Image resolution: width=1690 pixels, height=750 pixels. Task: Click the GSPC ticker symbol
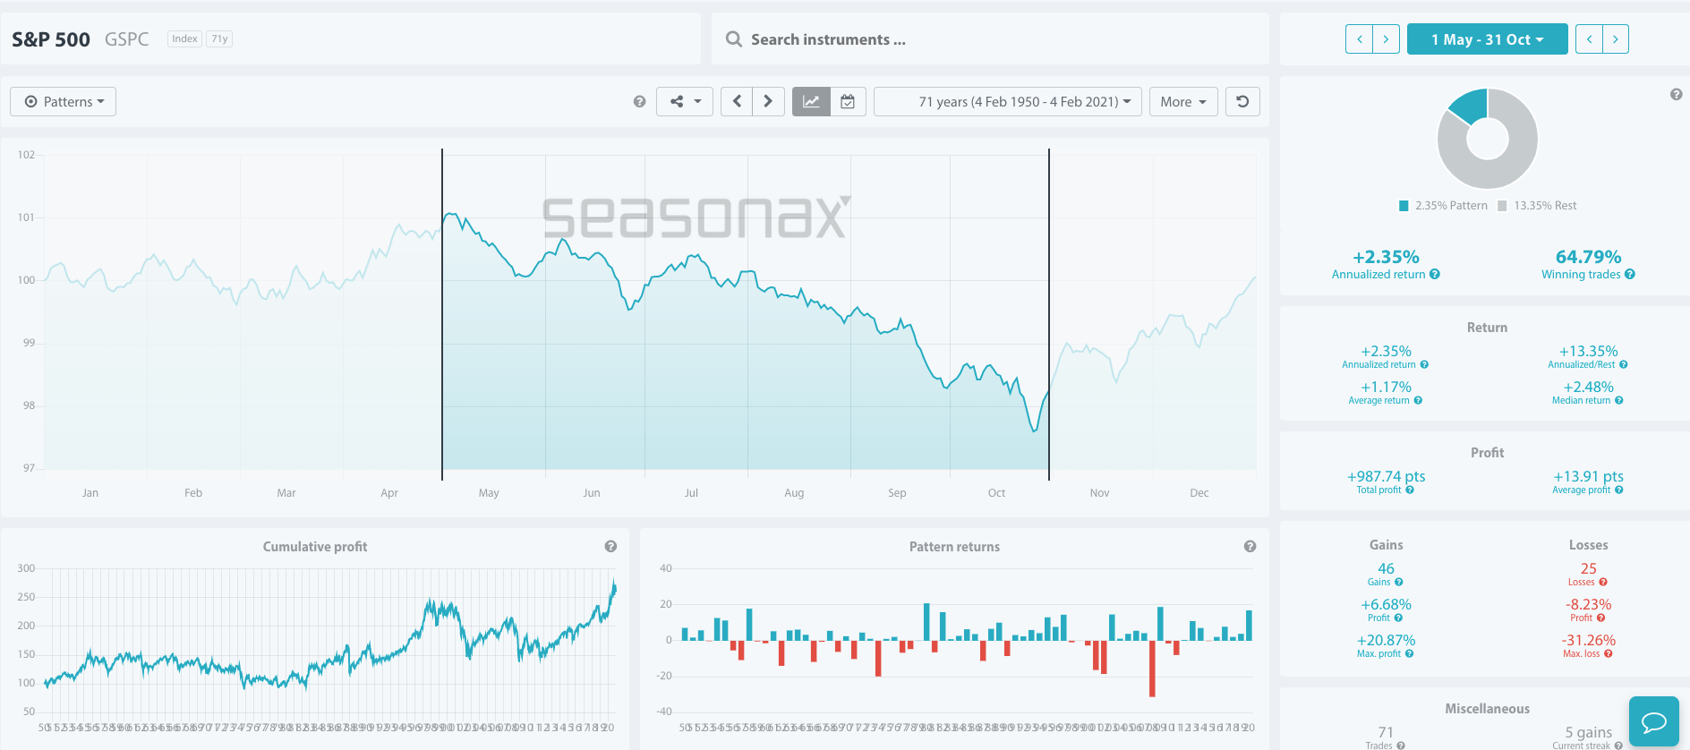[x=126, y=39]
